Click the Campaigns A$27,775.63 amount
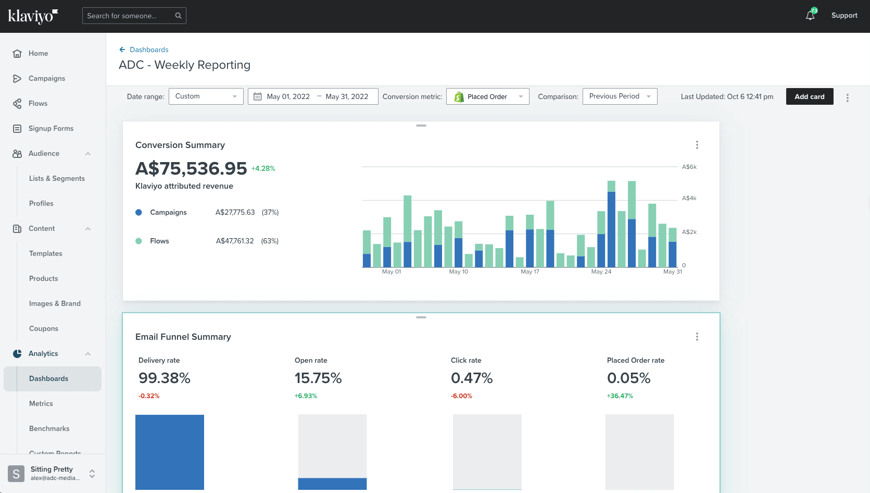This screenshot has height=493, width=870. point(235,212)
